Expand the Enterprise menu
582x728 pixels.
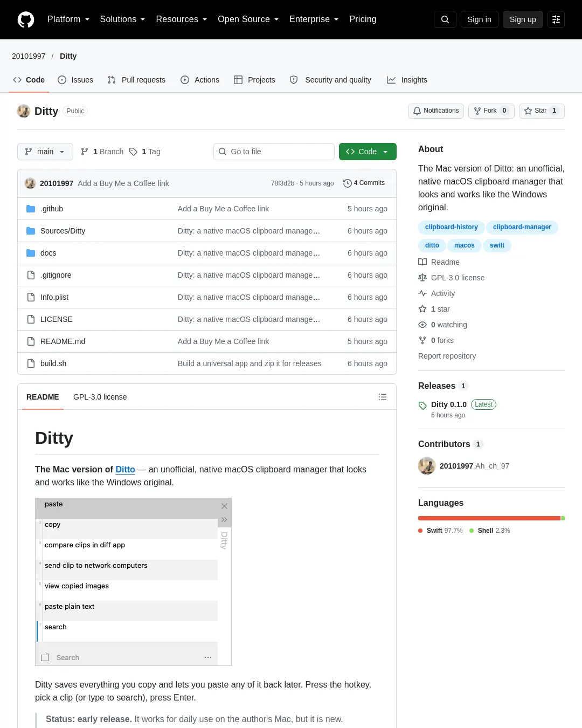coord(314,19)
